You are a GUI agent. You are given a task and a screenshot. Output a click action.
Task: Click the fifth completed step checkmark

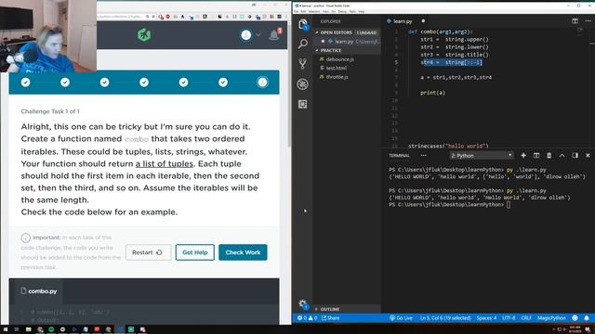point(183,83)
